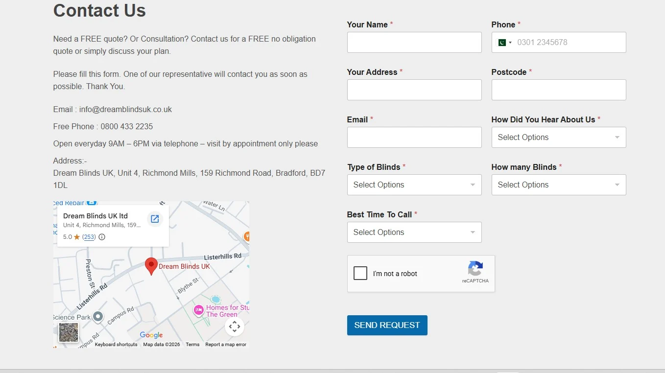Open Dream Blinds map in new window icon
665x373 pixels.
tap(155, 219)
